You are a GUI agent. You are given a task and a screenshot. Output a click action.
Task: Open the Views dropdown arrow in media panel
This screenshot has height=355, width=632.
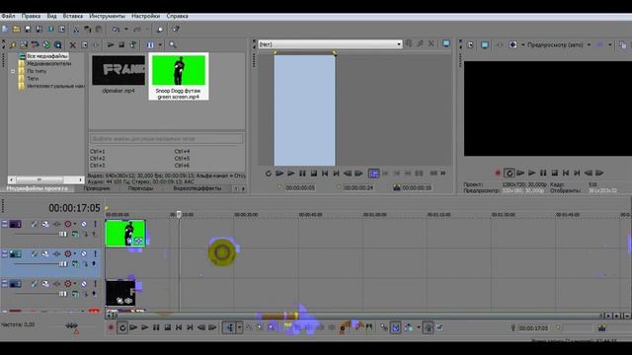160,44
